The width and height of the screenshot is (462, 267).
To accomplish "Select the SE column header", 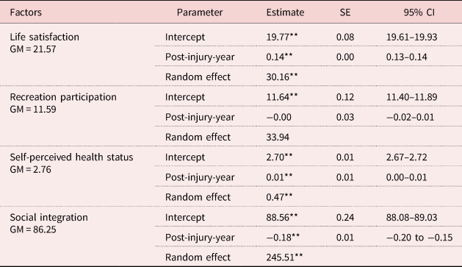I will click(345, 13).
